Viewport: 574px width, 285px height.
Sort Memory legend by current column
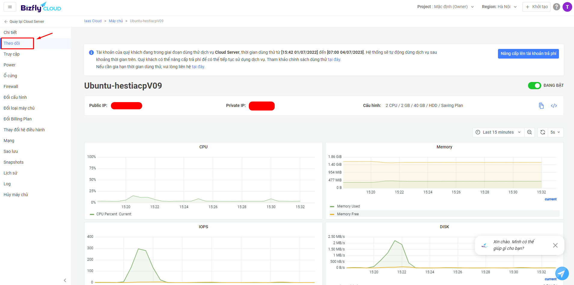tap(551, 199)
